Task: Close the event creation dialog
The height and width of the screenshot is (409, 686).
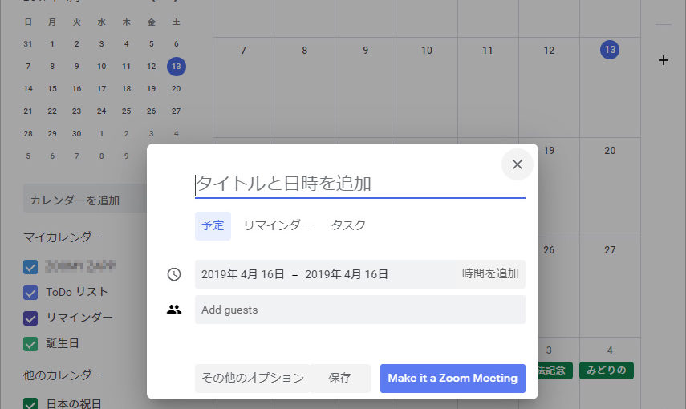Action: (517, 164)
